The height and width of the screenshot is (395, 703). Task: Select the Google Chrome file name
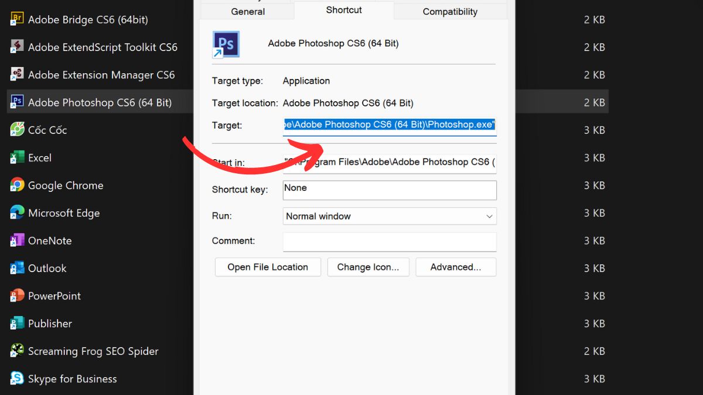pos(66,185)
